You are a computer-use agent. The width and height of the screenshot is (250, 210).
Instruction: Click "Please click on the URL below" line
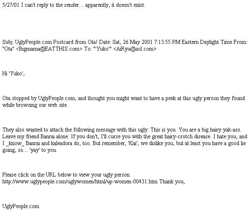coord(66,175)
